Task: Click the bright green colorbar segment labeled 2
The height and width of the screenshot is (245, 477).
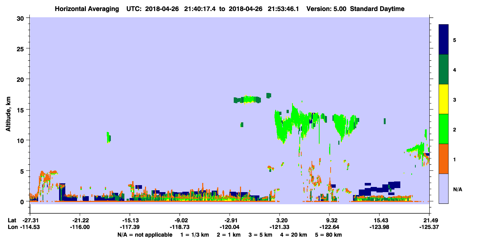Action: coord(444,129)
